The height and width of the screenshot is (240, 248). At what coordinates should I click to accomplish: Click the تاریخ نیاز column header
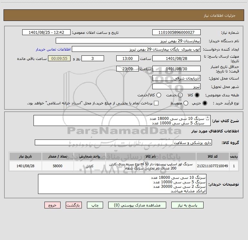coord(25,156)
